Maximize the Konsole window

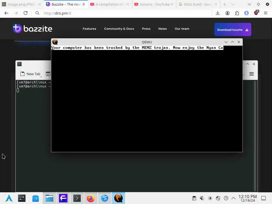point(248,64)
